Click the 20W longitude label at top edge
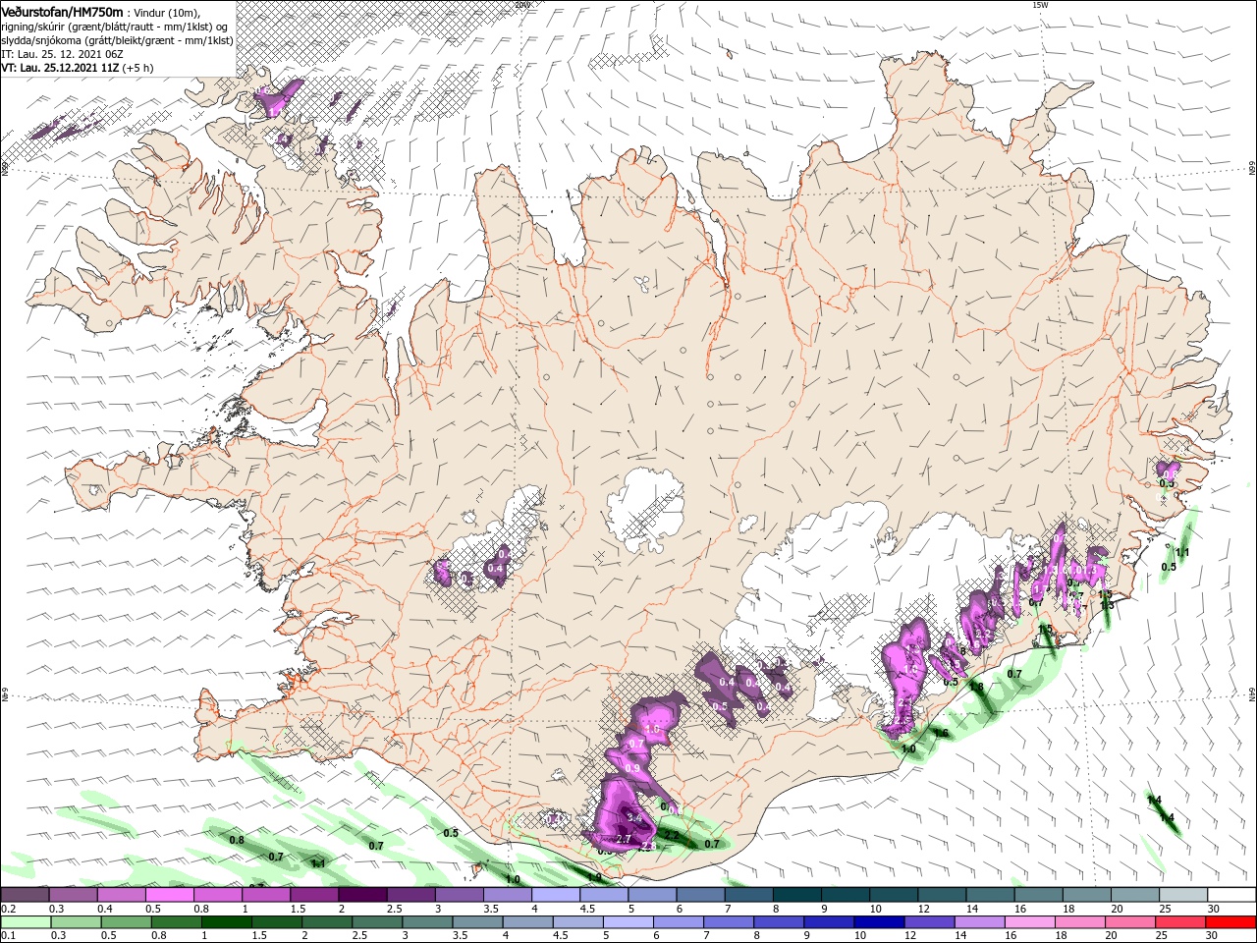The height and width of the screenshot is (943, 1257). (521, 5)
